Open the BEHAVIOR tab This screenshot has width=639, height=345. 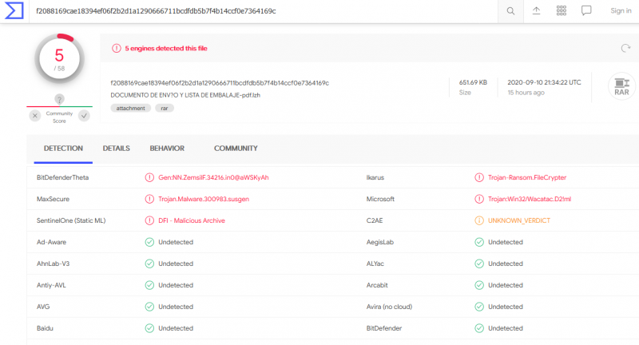(x=167, y=149)
